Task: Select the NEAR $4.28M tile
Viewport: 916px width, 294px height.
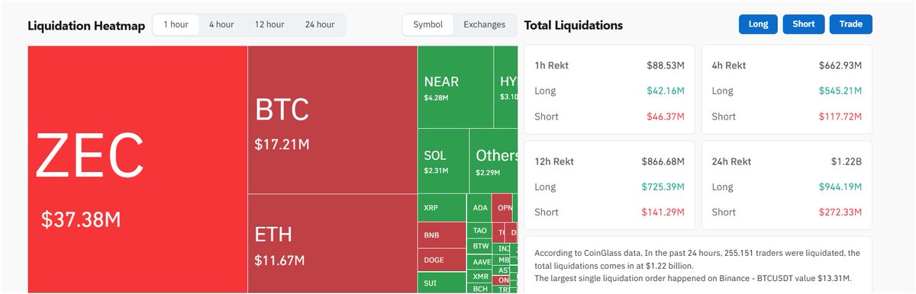Action: click(455, 86)
